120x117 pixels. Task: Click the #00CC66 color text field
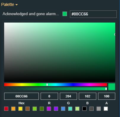pyautogui.click(x=93, y=14)
